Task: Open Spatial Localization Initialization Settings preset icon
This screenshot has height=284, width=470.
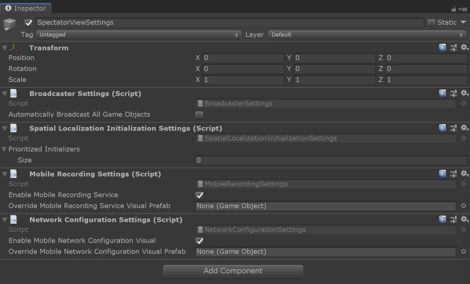Action: 453,128
